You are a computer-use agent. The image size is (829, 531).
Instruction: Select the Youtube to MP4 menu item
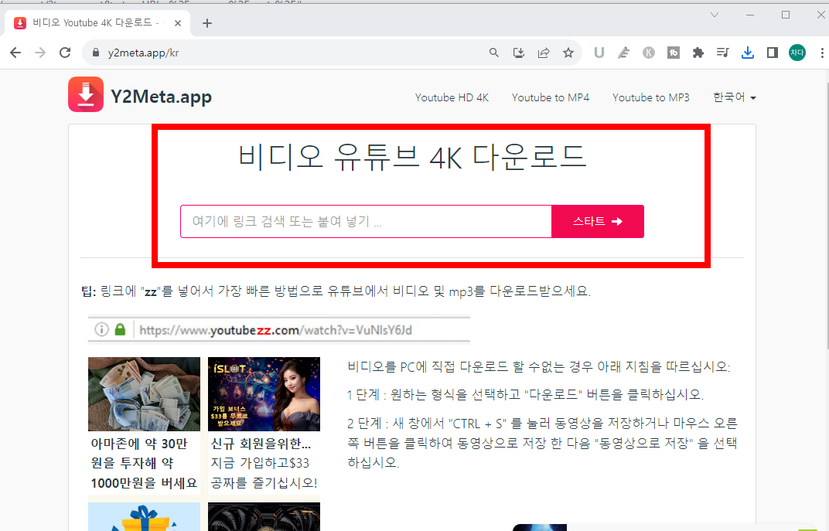550,97
